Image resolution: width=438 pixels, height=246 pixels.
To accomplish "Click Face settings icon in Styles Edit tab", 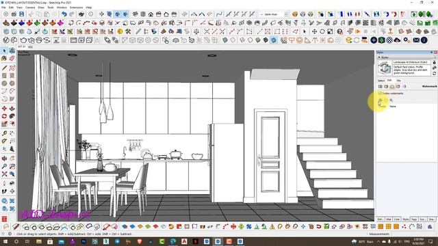I will point(386,87).
